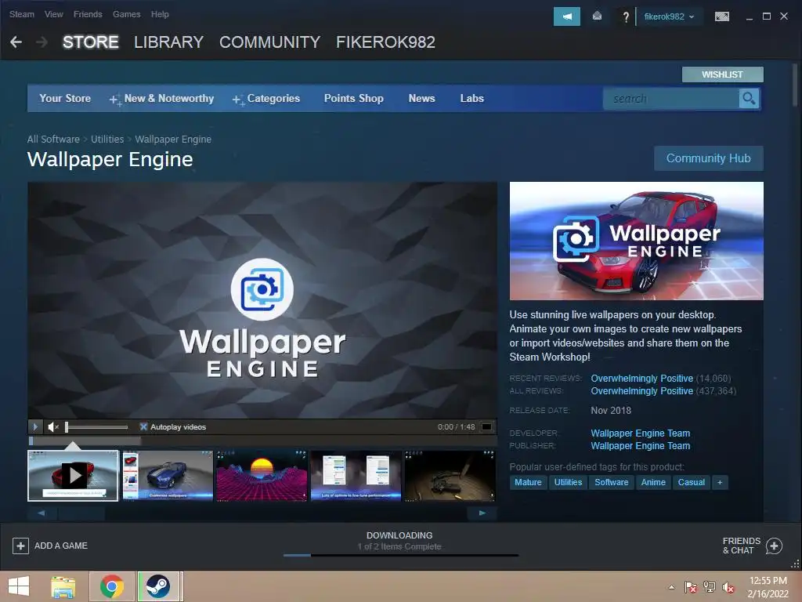
Task: Add more tags with plus button
Action: pyautogui.click(x=720, y=482)
